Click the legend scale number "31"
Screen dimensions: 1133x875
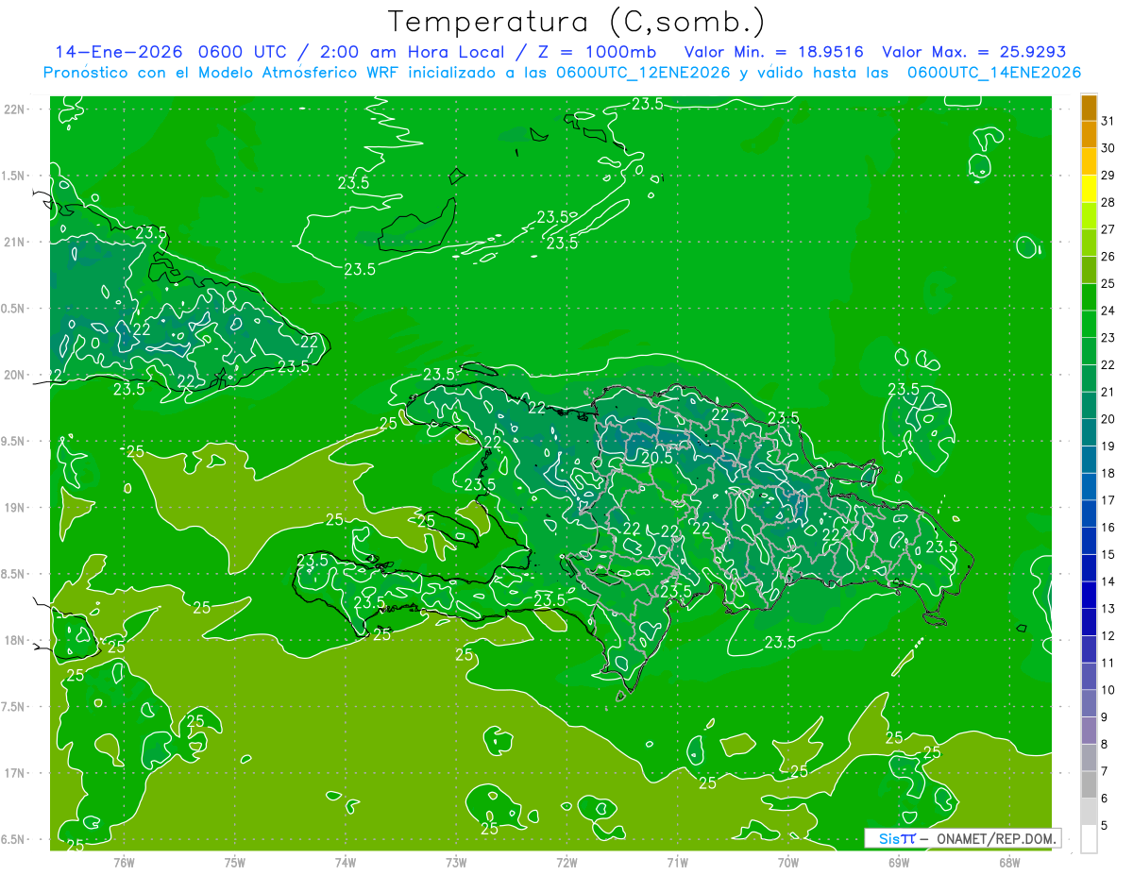click(1108, 121)
